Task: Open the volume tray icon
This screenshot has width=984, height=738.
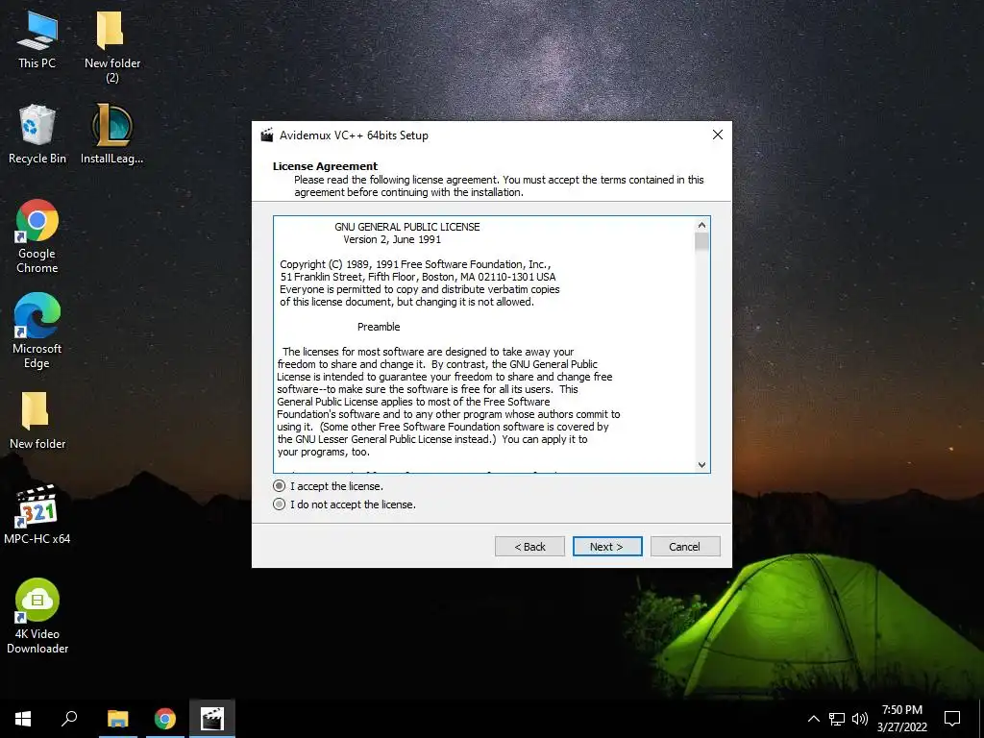Action: (x=860, y=719)
